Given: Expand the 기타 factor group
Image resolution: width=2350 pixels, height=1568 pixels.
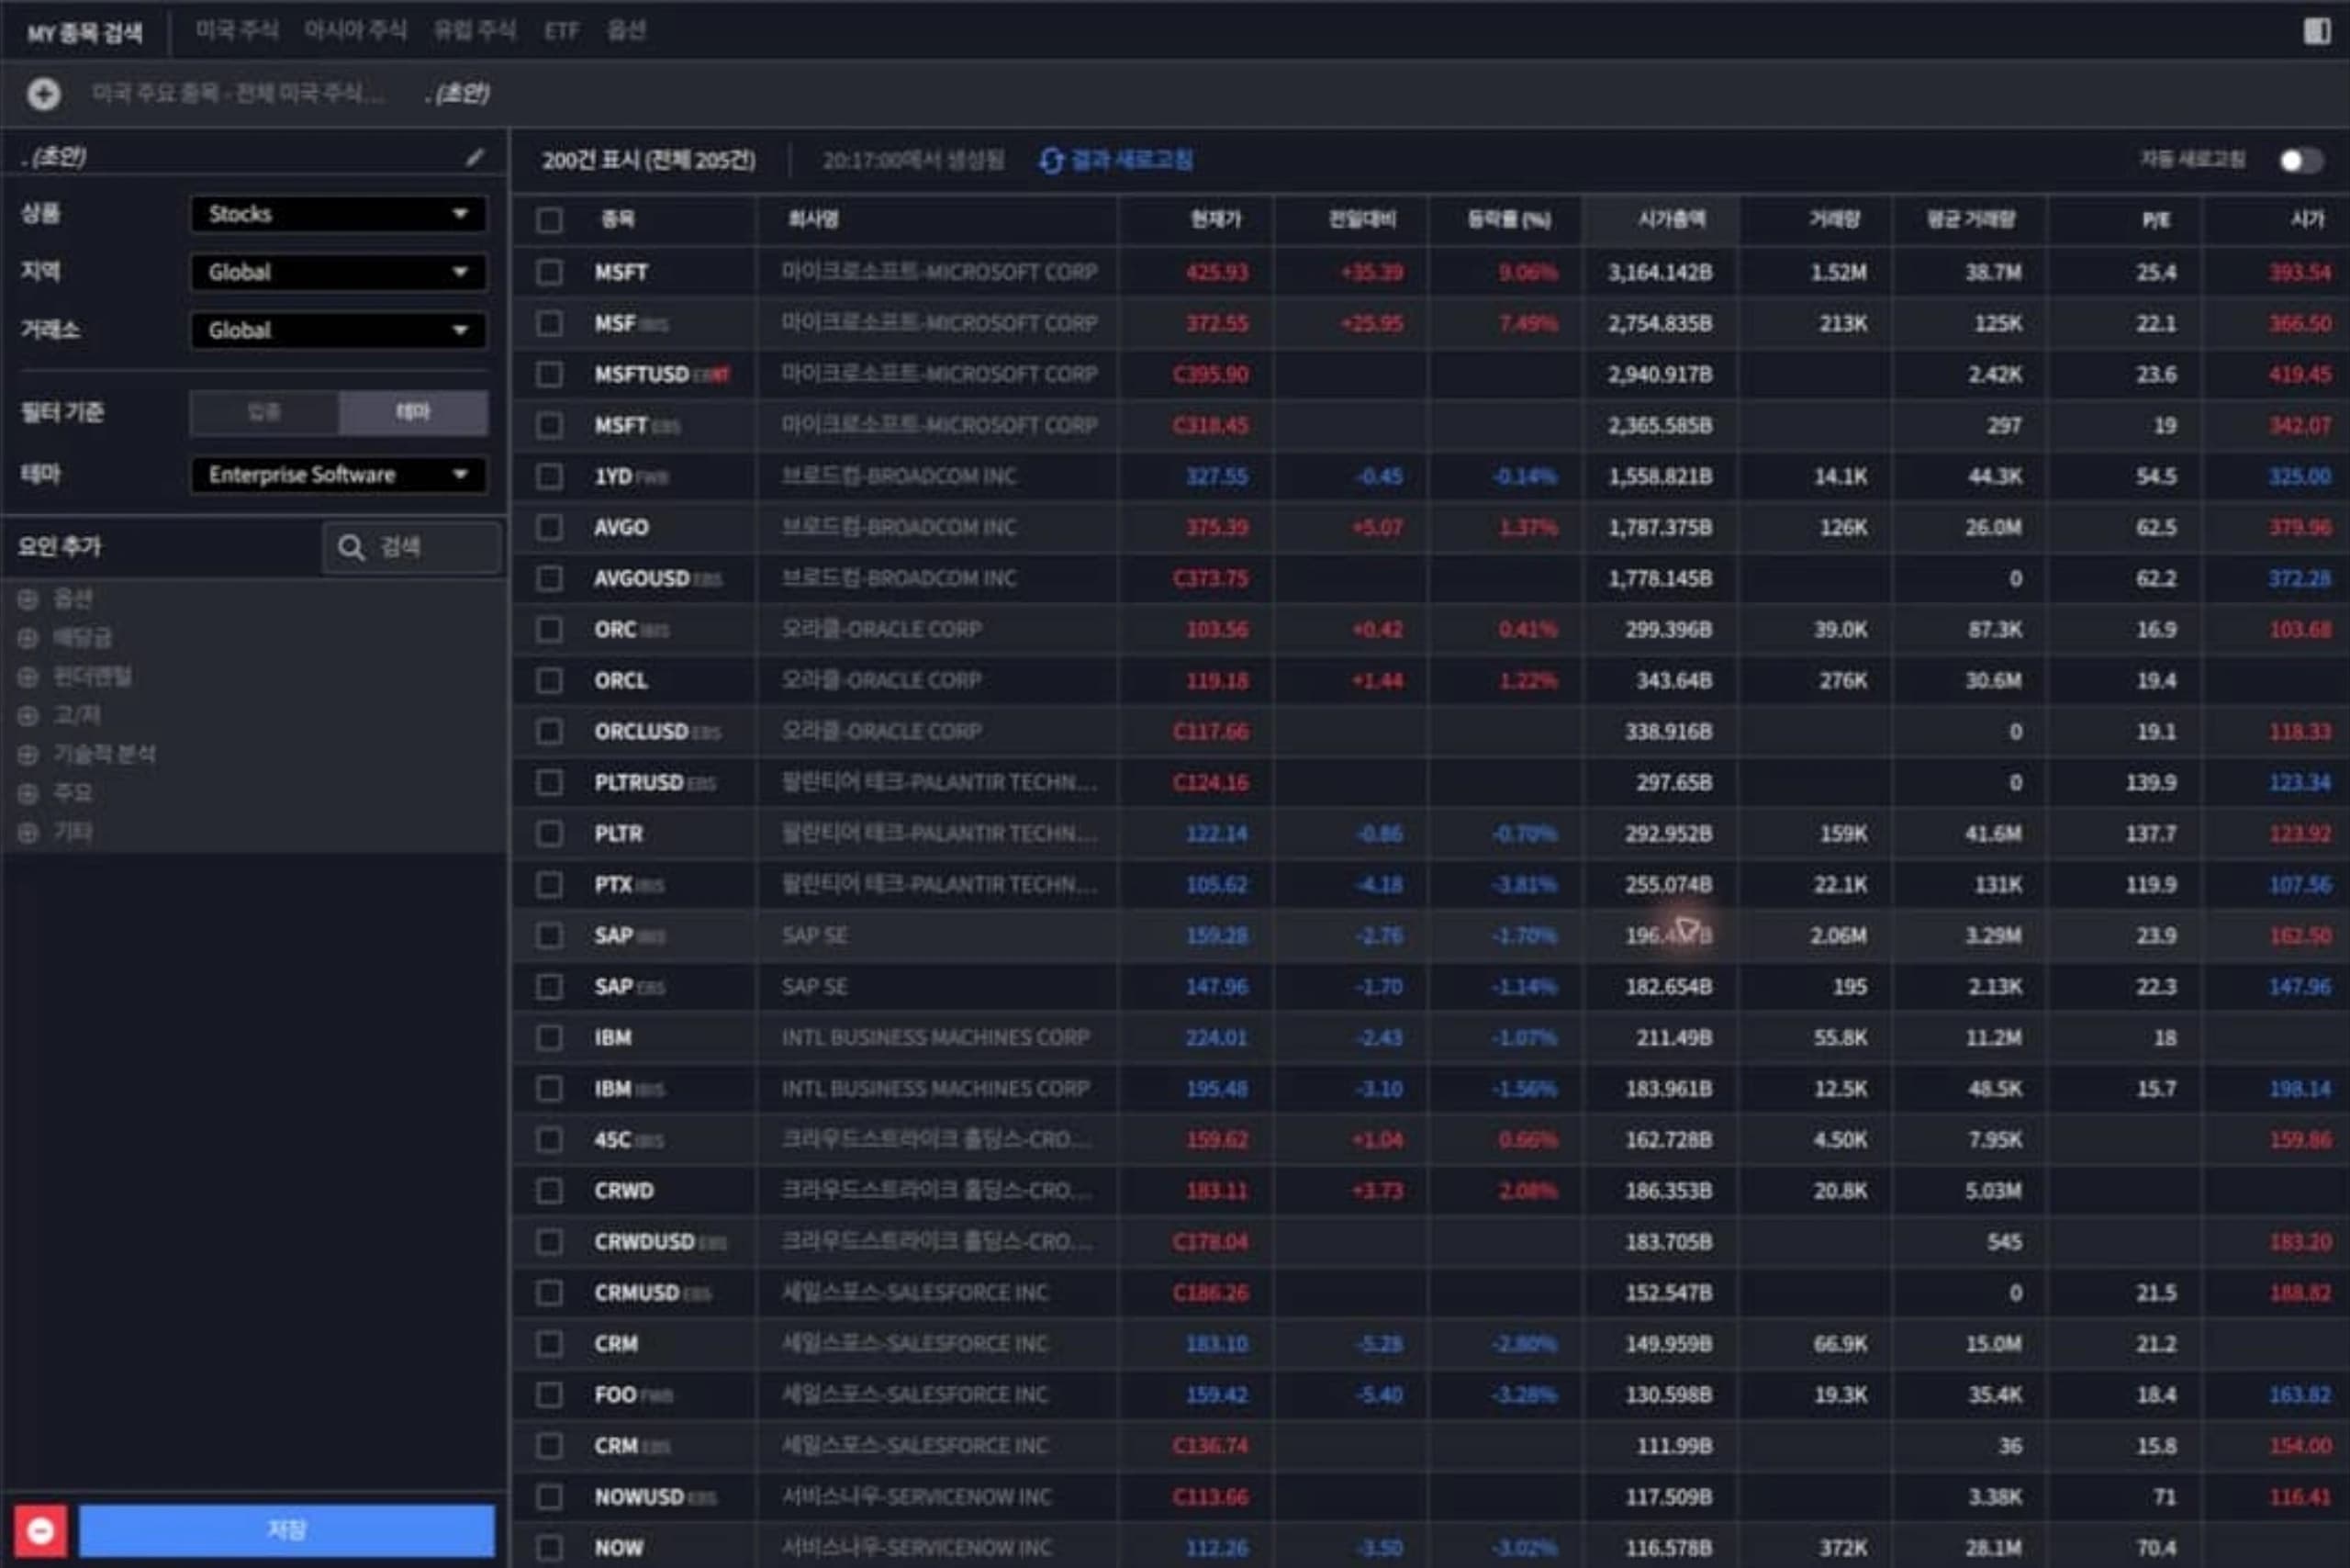Looking at the screenshot, I should pos(28,833).
